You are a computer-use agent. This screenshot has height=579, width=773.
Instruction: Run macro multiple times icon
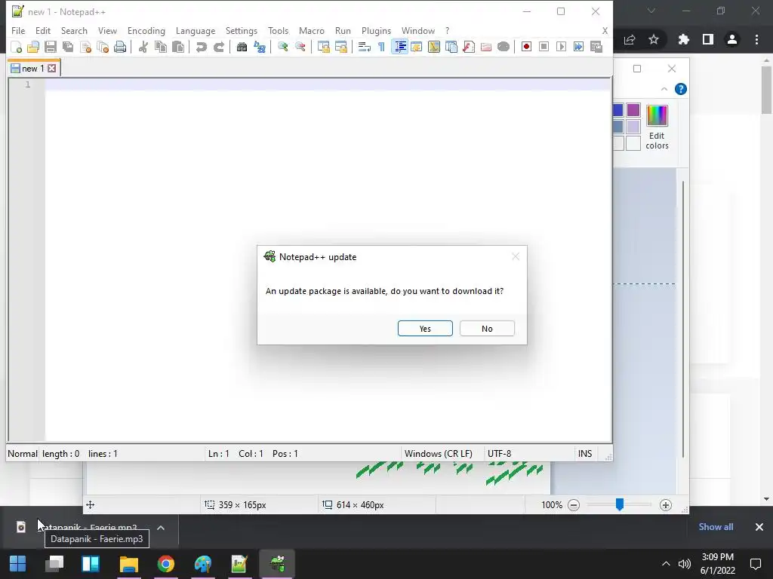(578, 47)
